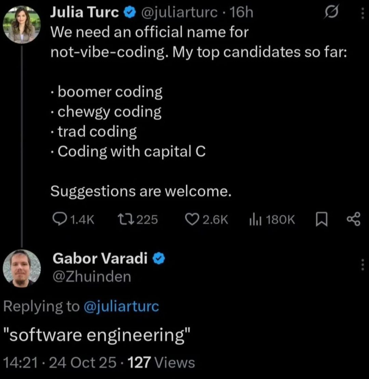Screen dimensions: 369x379
Task: Click Gabor Varadi's avatar
Action: pyautogui.click(x=21, y=268)
